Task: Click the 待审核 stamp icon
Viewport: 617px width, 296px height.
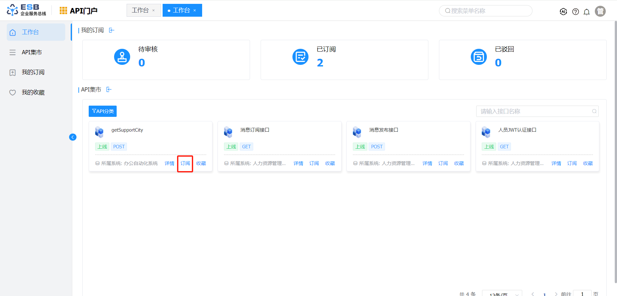Action: click(x=122, y=57)
